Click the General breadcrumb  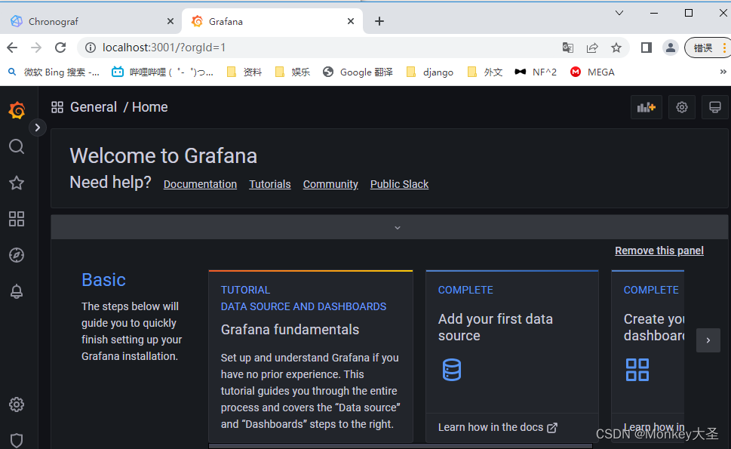(94, 107)
